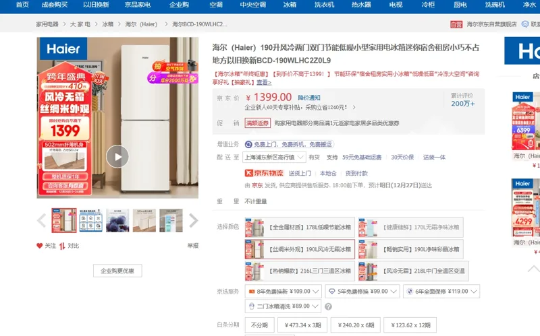Open 空调 navigation item
540x336 pixels.
[216, 5]
